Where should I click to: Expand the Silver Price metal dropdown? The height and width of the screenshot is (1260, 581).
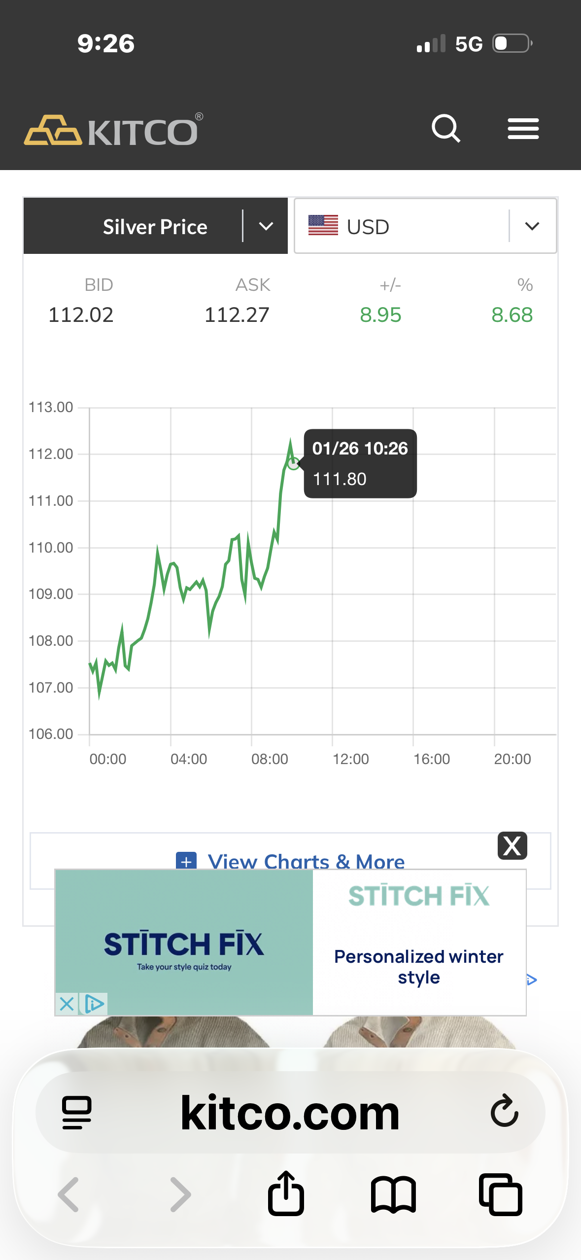tap(156, 226)
